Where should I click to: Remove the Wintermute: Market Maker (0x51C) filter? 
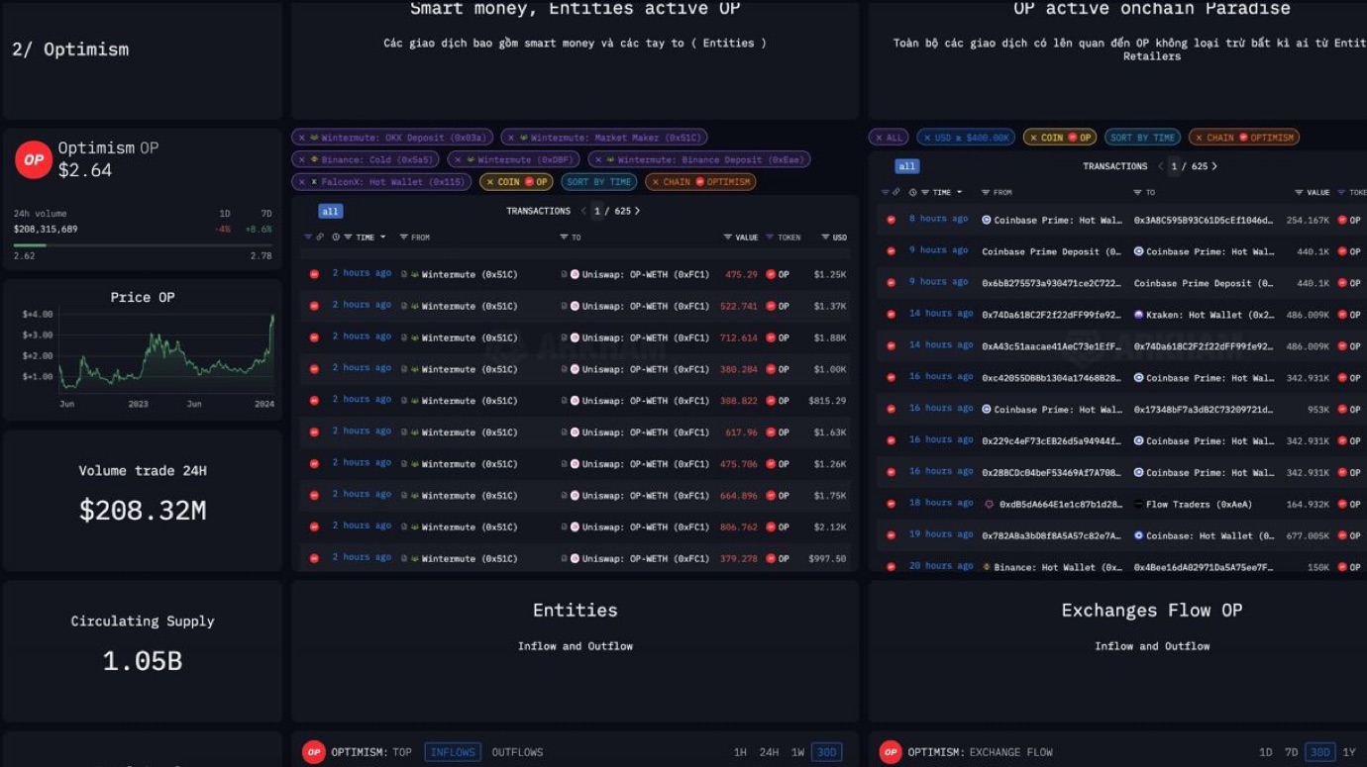[511, 138]
